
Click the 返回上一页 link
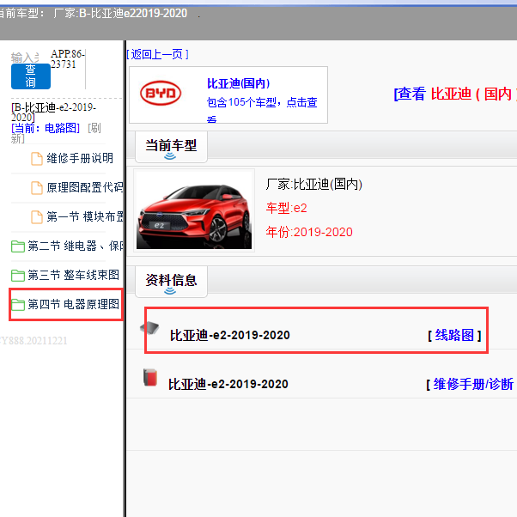pos(157,54)
